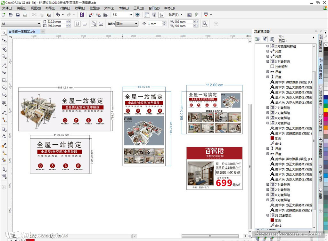Open the 效果 menu
The image size is (328, 241).
pyautogui.click(x=80, y=8)
